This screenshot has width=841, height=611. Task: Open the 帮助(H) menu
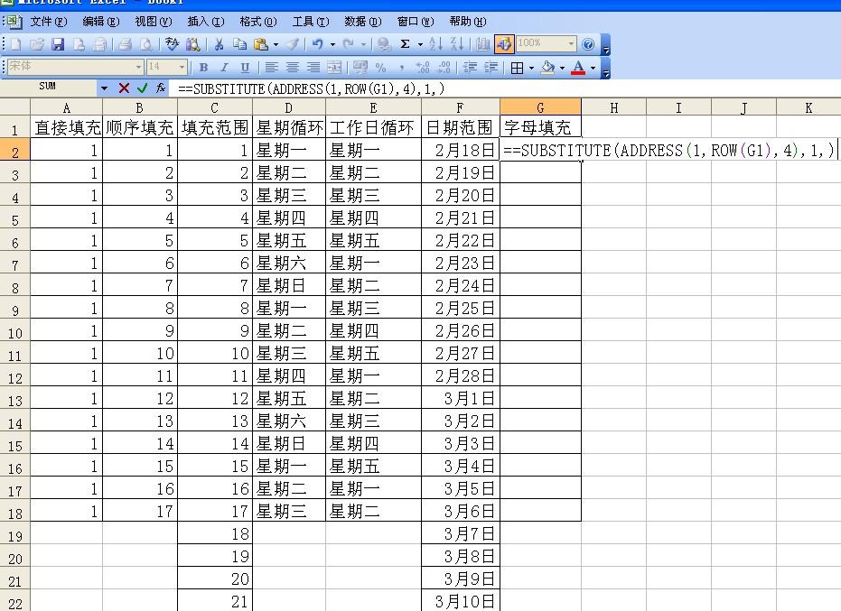(x=468, y=22)
